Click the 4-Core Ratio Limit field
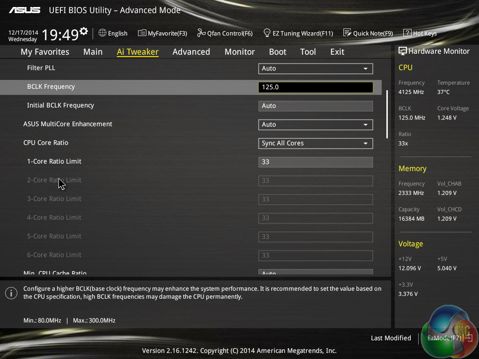The width and height of the screenshot is (479, 359). pos(316,218)
